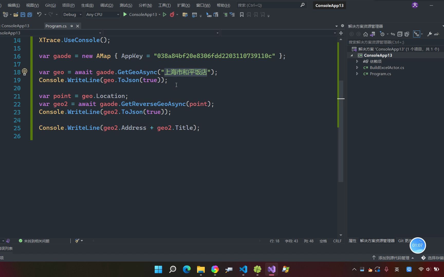The image size is (444, 277).
Task: Click 添加到源代码管理 in status bar
Action: tap(393, 258)
